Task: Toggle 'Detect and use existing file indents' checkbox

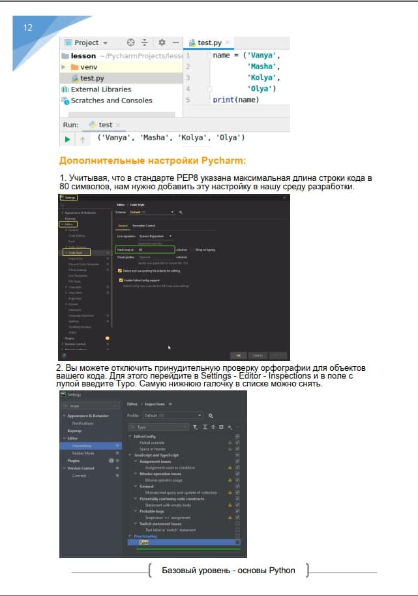Action: [x=119, y=270]
